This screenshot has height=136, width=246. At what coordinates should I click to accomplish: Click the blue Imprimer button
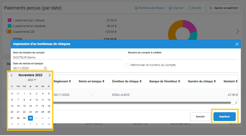click(225, 117)
